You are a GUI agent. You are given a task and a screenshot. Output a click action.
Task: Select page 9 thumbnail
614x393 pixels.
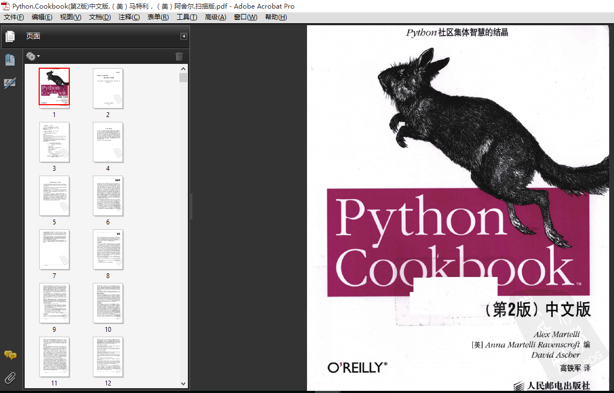[54, 303]
